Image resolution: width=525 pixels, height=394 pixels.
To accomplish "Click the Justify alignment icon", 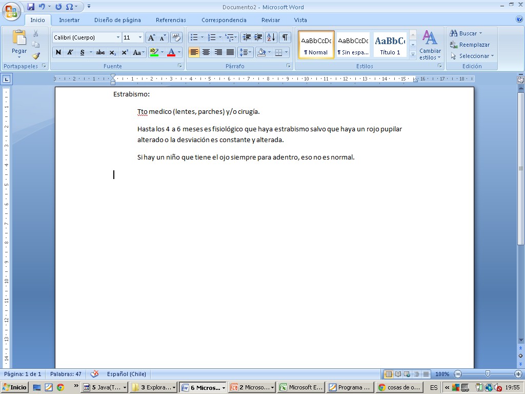I will (230, 52).
